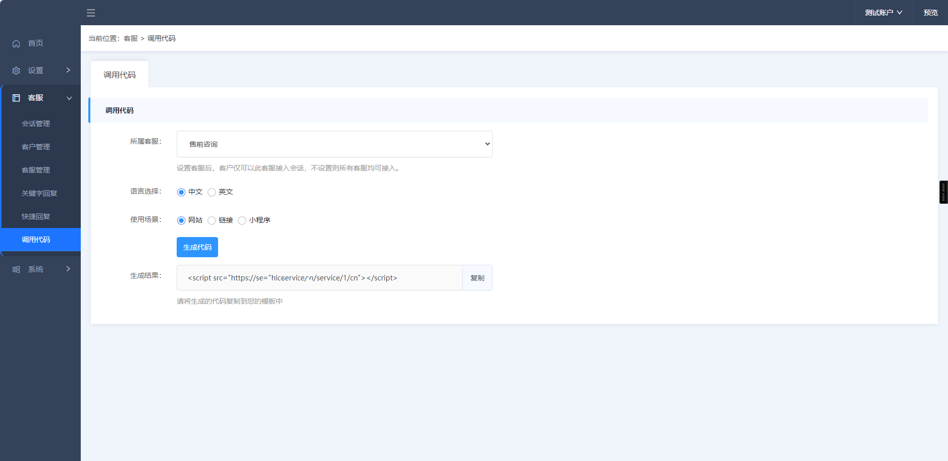This screenshot has height=461, width=948.
Task: Open the 测试账户 account dropdown
Action: tap(882, 12)
